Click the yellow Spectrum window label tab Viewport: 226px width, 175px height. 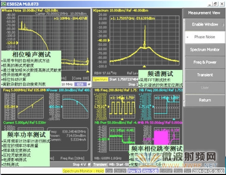(100, 79)
